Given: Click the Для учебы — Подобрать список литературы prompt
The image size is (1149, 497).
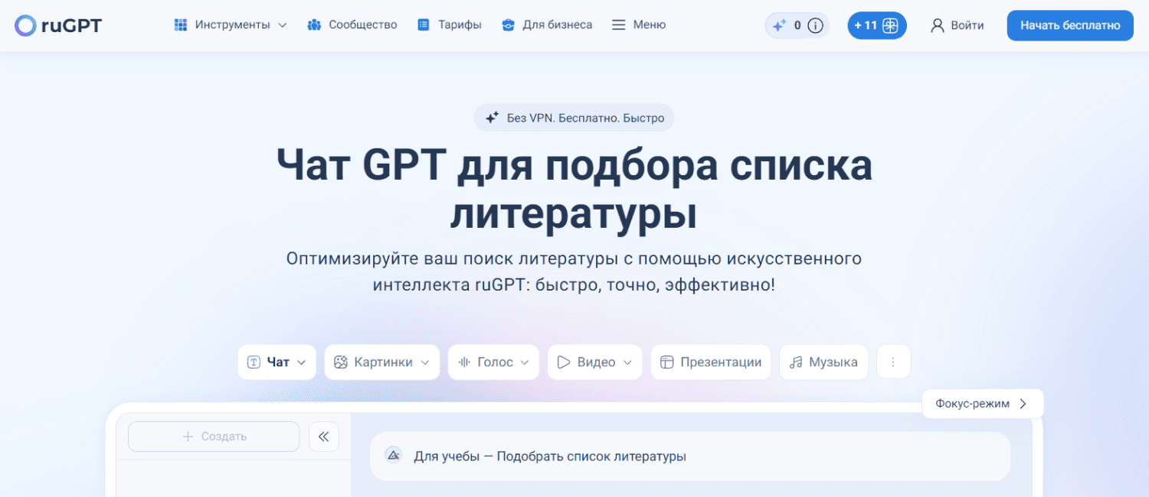Looking at the screenshot, I should [690, 456].
